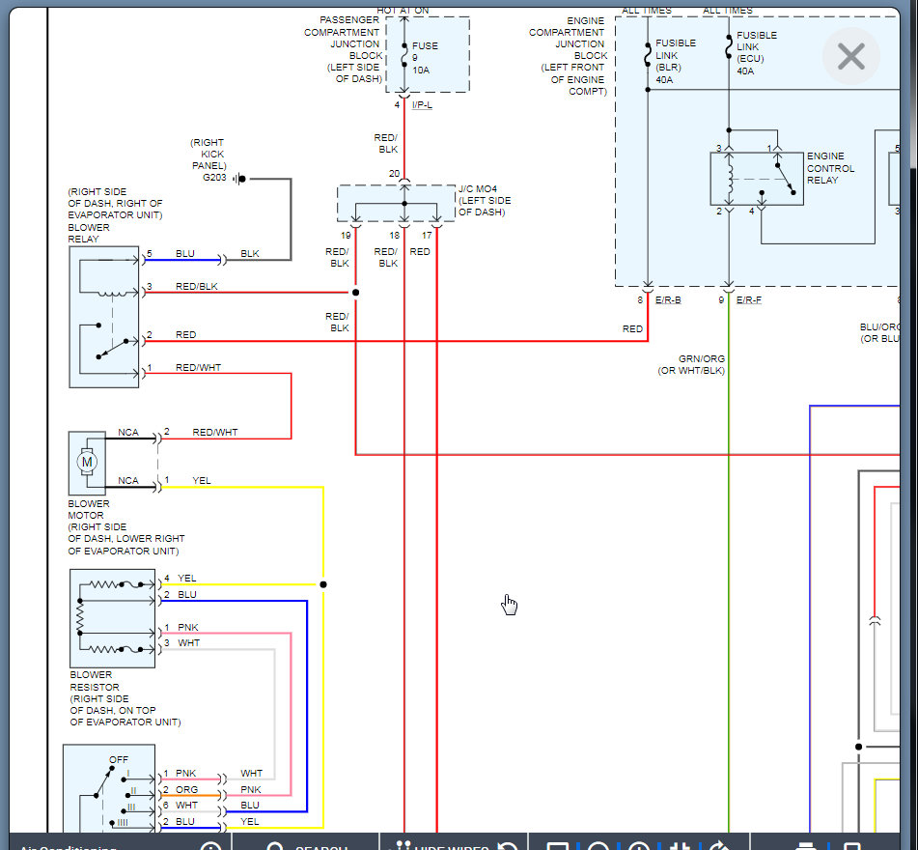Click the J/C MO4 junction connector box
Screen dimensions: 918x850
(396, 204)
